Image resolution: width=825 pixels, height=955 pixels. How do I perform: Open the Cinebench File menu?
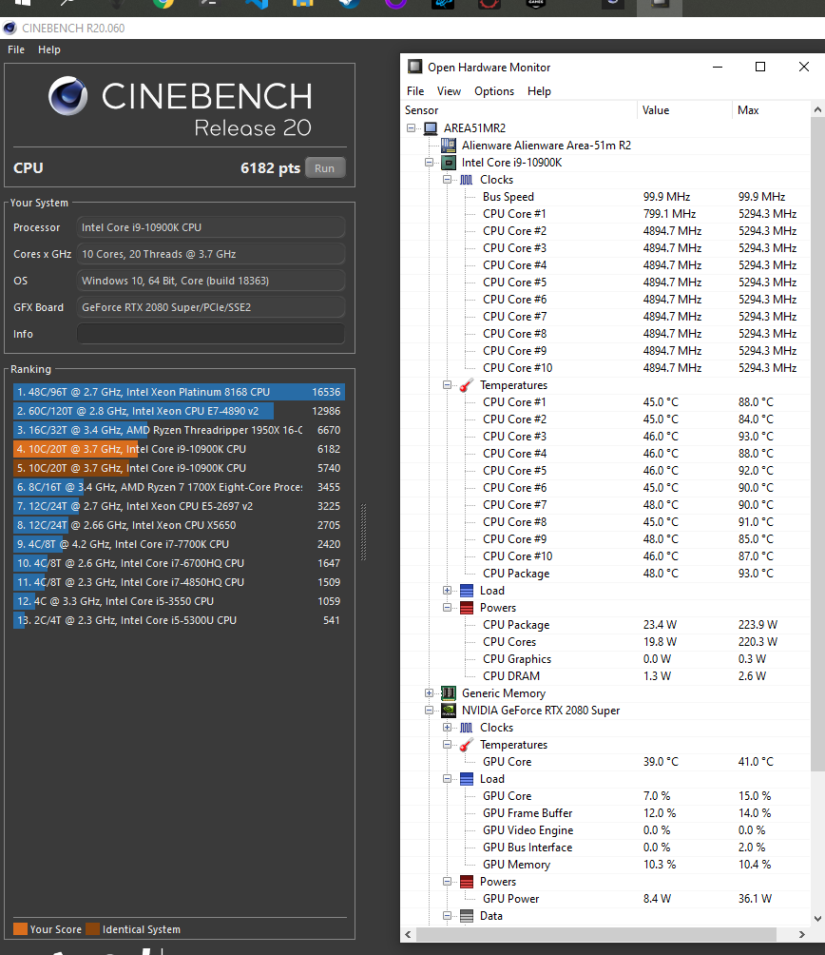click(x=16, y=49)
